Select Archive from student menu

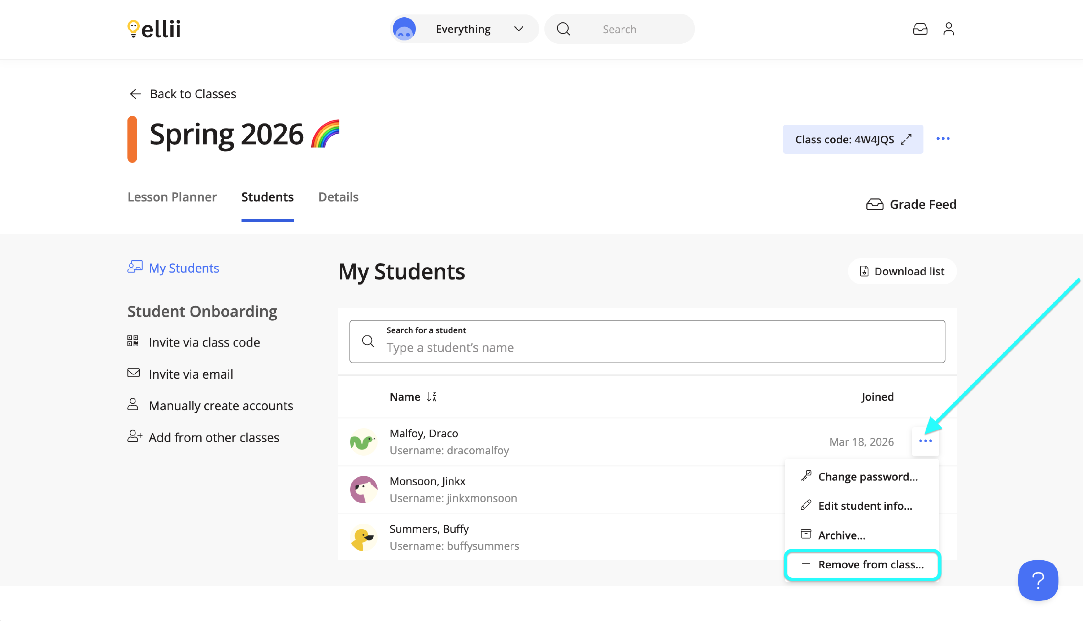841,535
